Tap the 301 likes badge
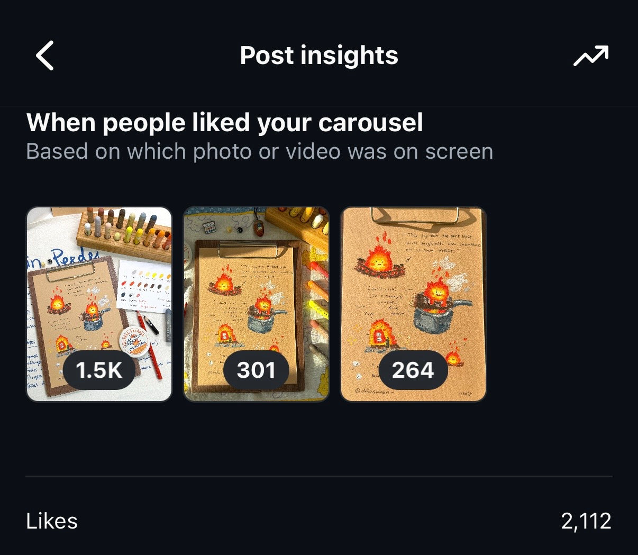638x555 pixels. pyautogui.click(x=256, y=370)
